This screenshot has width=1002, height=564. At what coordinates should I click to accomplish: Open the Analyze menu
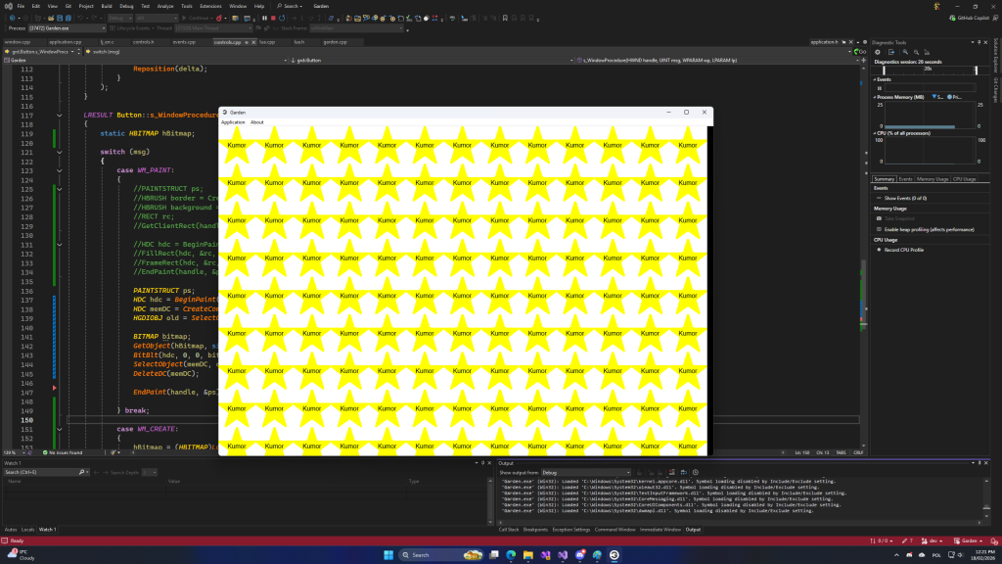(x=164, y=6)
